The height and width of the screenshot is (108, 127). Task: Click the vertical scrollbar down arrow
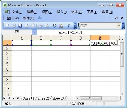pos(122,94)
